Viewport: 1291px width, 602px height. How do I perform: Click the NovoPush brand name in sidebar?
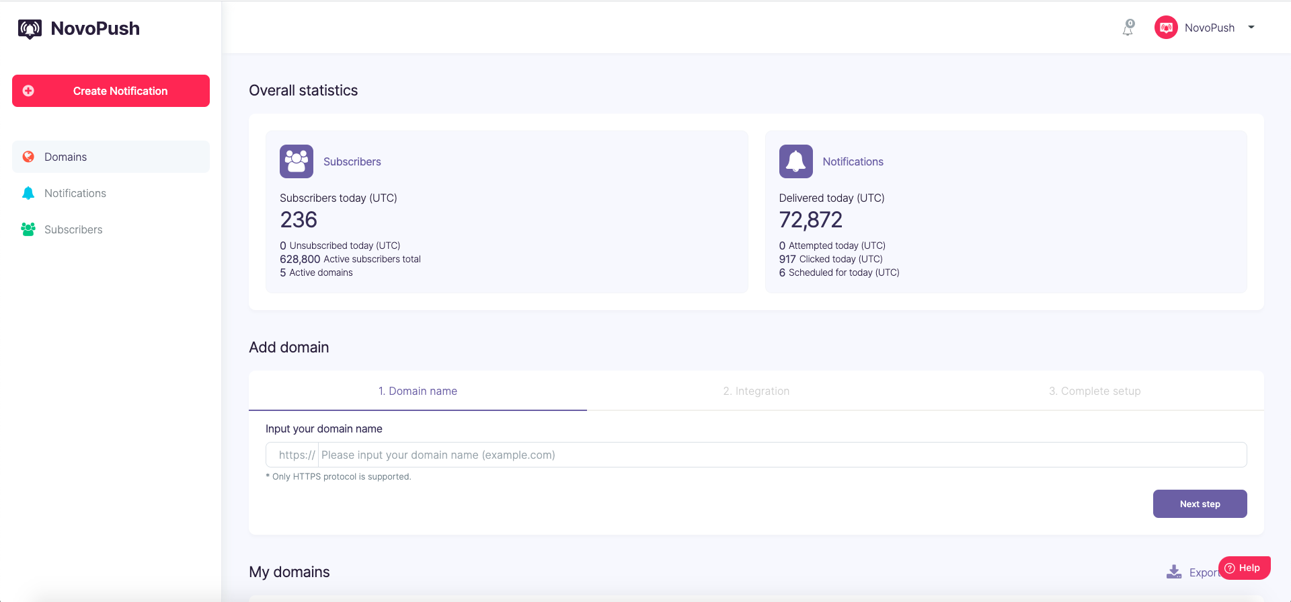(95, 29)
